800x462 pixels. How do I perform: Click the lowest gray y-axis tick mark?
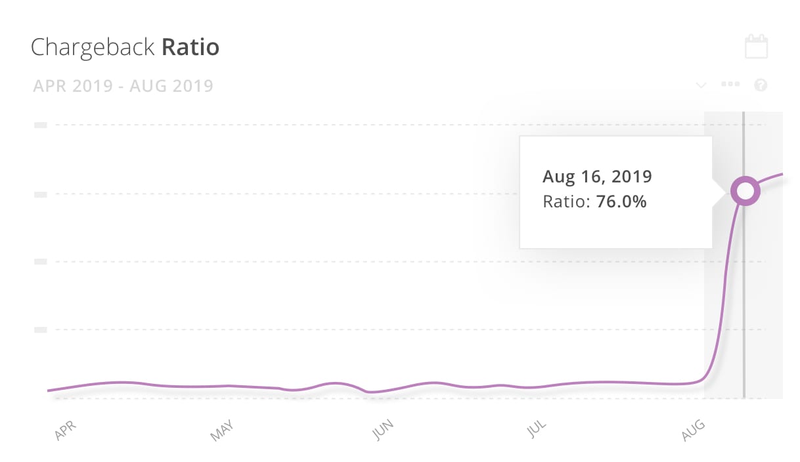pyautogui.click(x=40, y=329)
